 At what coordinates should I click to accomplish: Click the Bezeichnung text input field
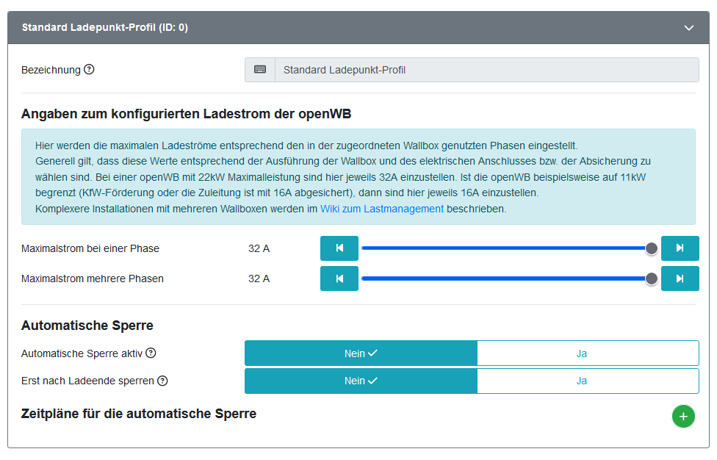tap(486, 70)
